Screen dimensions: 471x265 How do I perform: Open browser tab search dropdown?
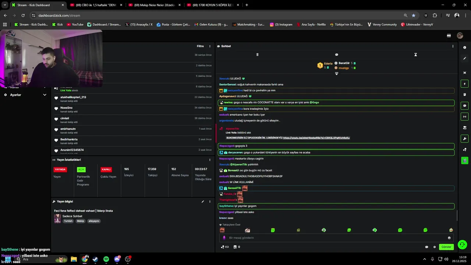pos(5,5)
